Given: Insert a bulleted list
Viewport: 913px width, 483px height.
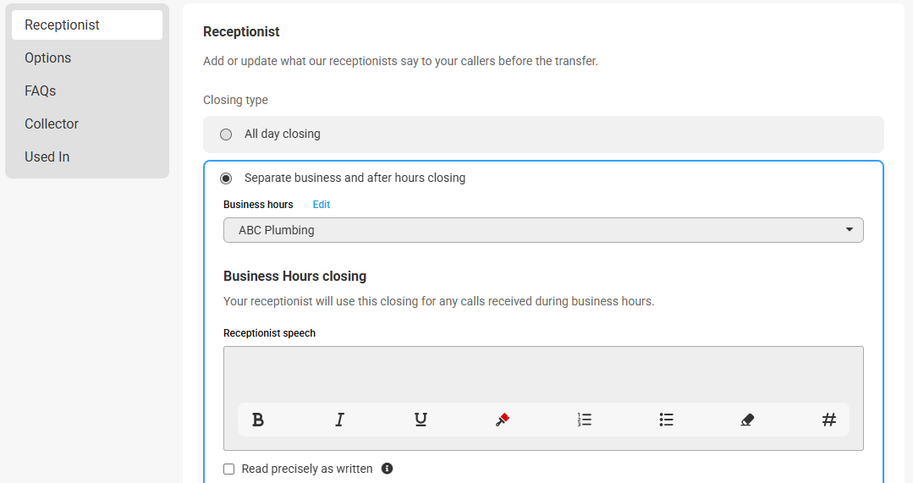Looking at the screenshot, I should pyautogui.click(x=666, y=420).
